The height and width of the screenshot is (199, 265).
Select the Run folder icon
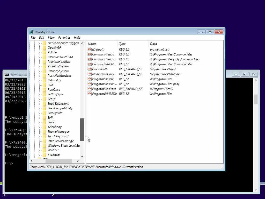click(x=44, y=85)
